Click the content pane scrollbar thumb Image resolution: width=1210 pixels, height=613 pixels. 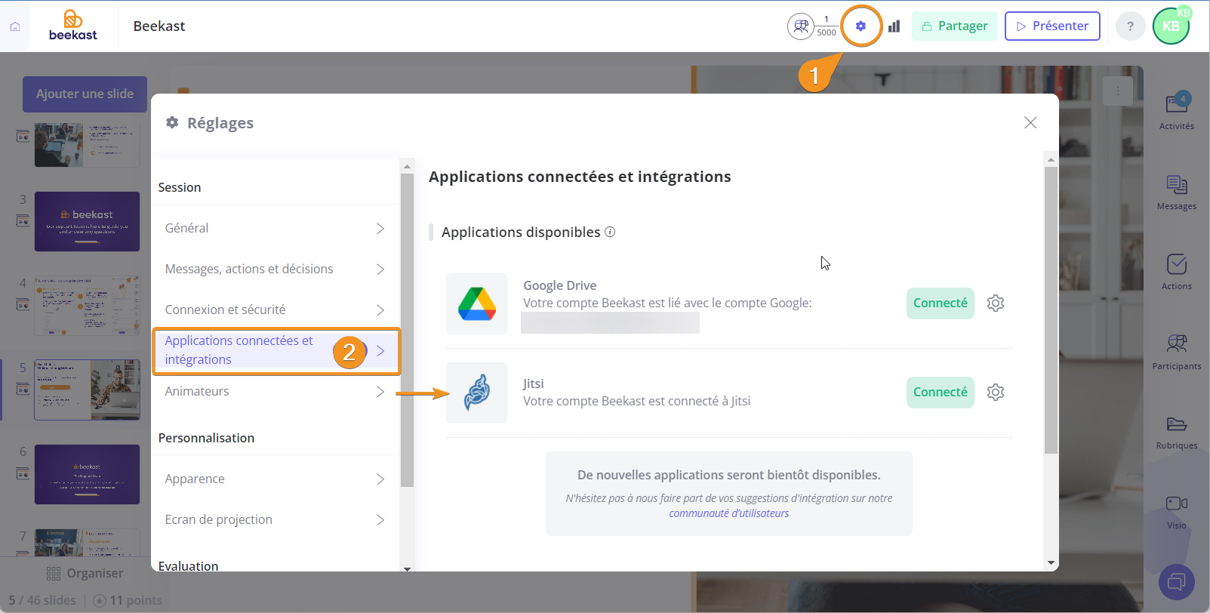(x=1051, y=310)
